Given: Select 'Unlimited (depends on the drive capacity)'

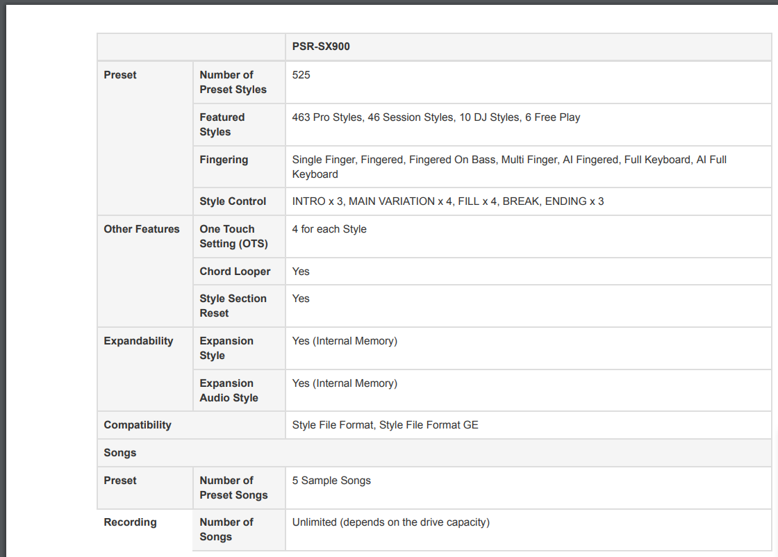Looking at the screenshot, I should pyautogui.click(x=390, y=522).
